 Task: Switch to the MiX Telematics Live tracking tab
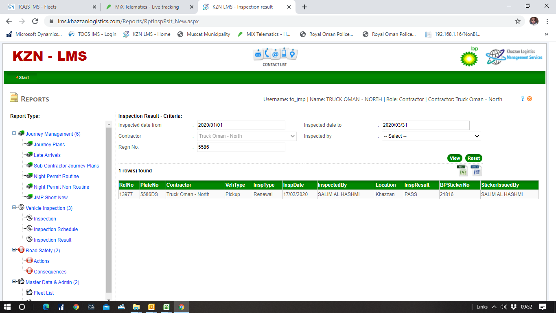click(x=149, y=7)
